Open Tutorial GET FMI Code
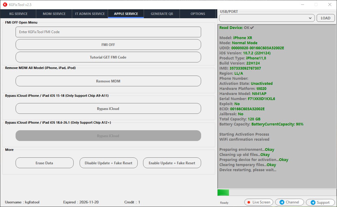Image resolution: width=337 pixels, height=207 pixels. pyautogui.click(x=108, y=57)
